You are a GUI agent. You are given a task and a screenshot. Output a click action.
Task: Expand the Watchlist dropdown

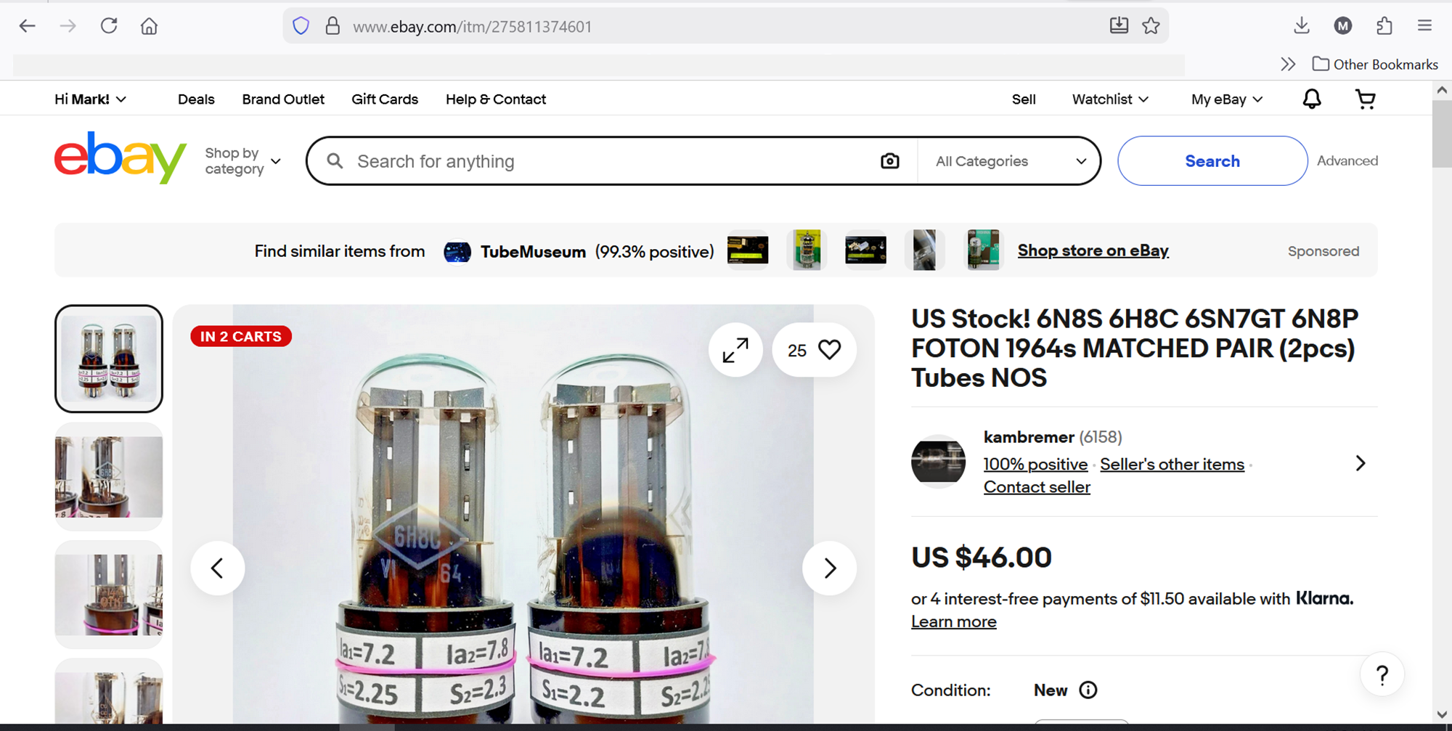pyautogui.click(x=1110, y=99)
